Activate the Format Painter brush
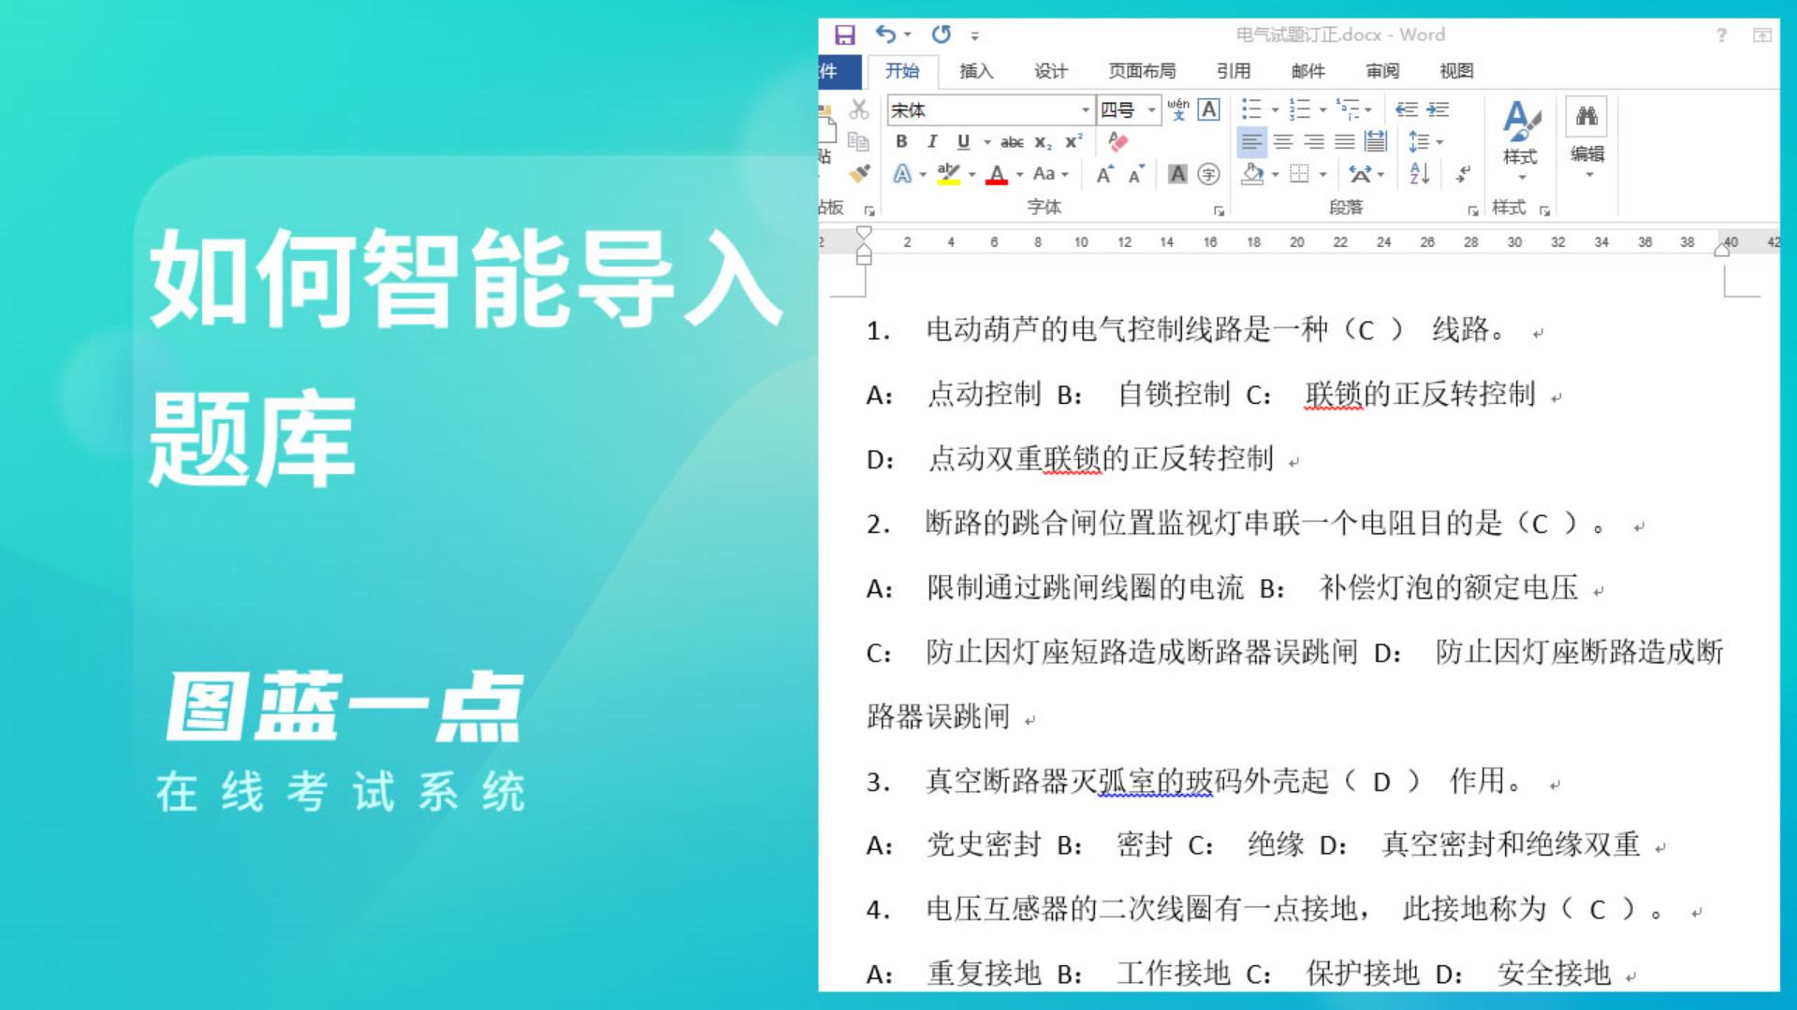This screenshot has height=1010, width=1797. [859, 173]
